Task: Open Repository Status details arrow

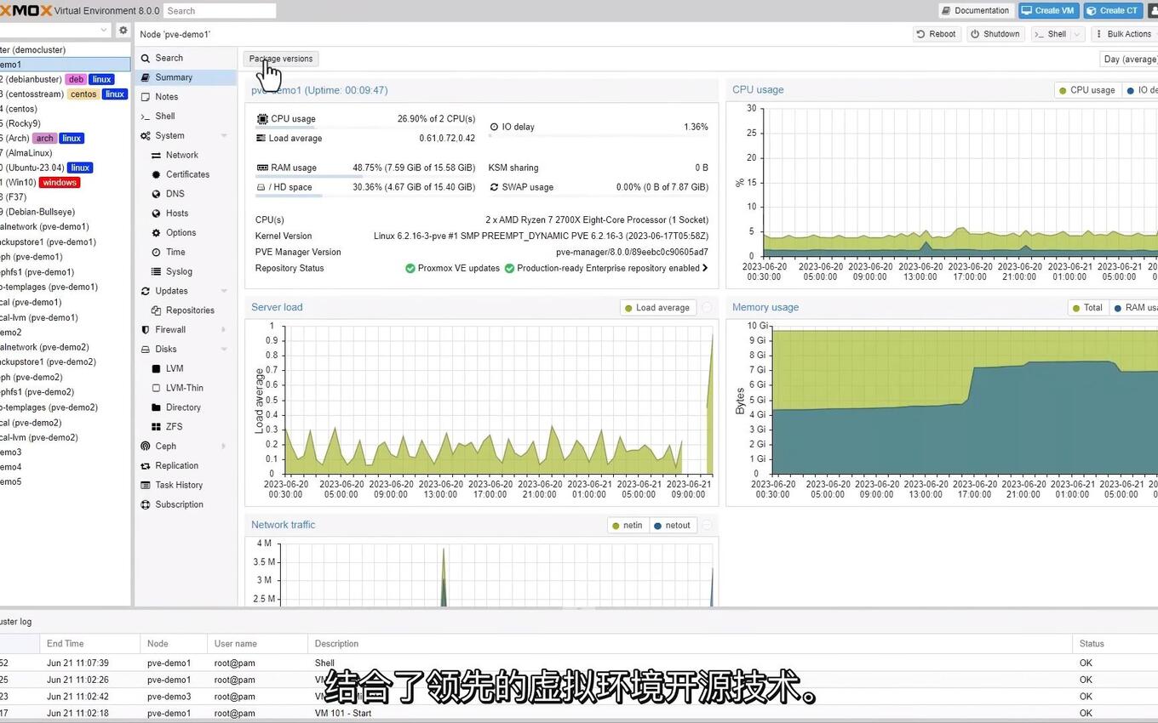Action: 704,268
